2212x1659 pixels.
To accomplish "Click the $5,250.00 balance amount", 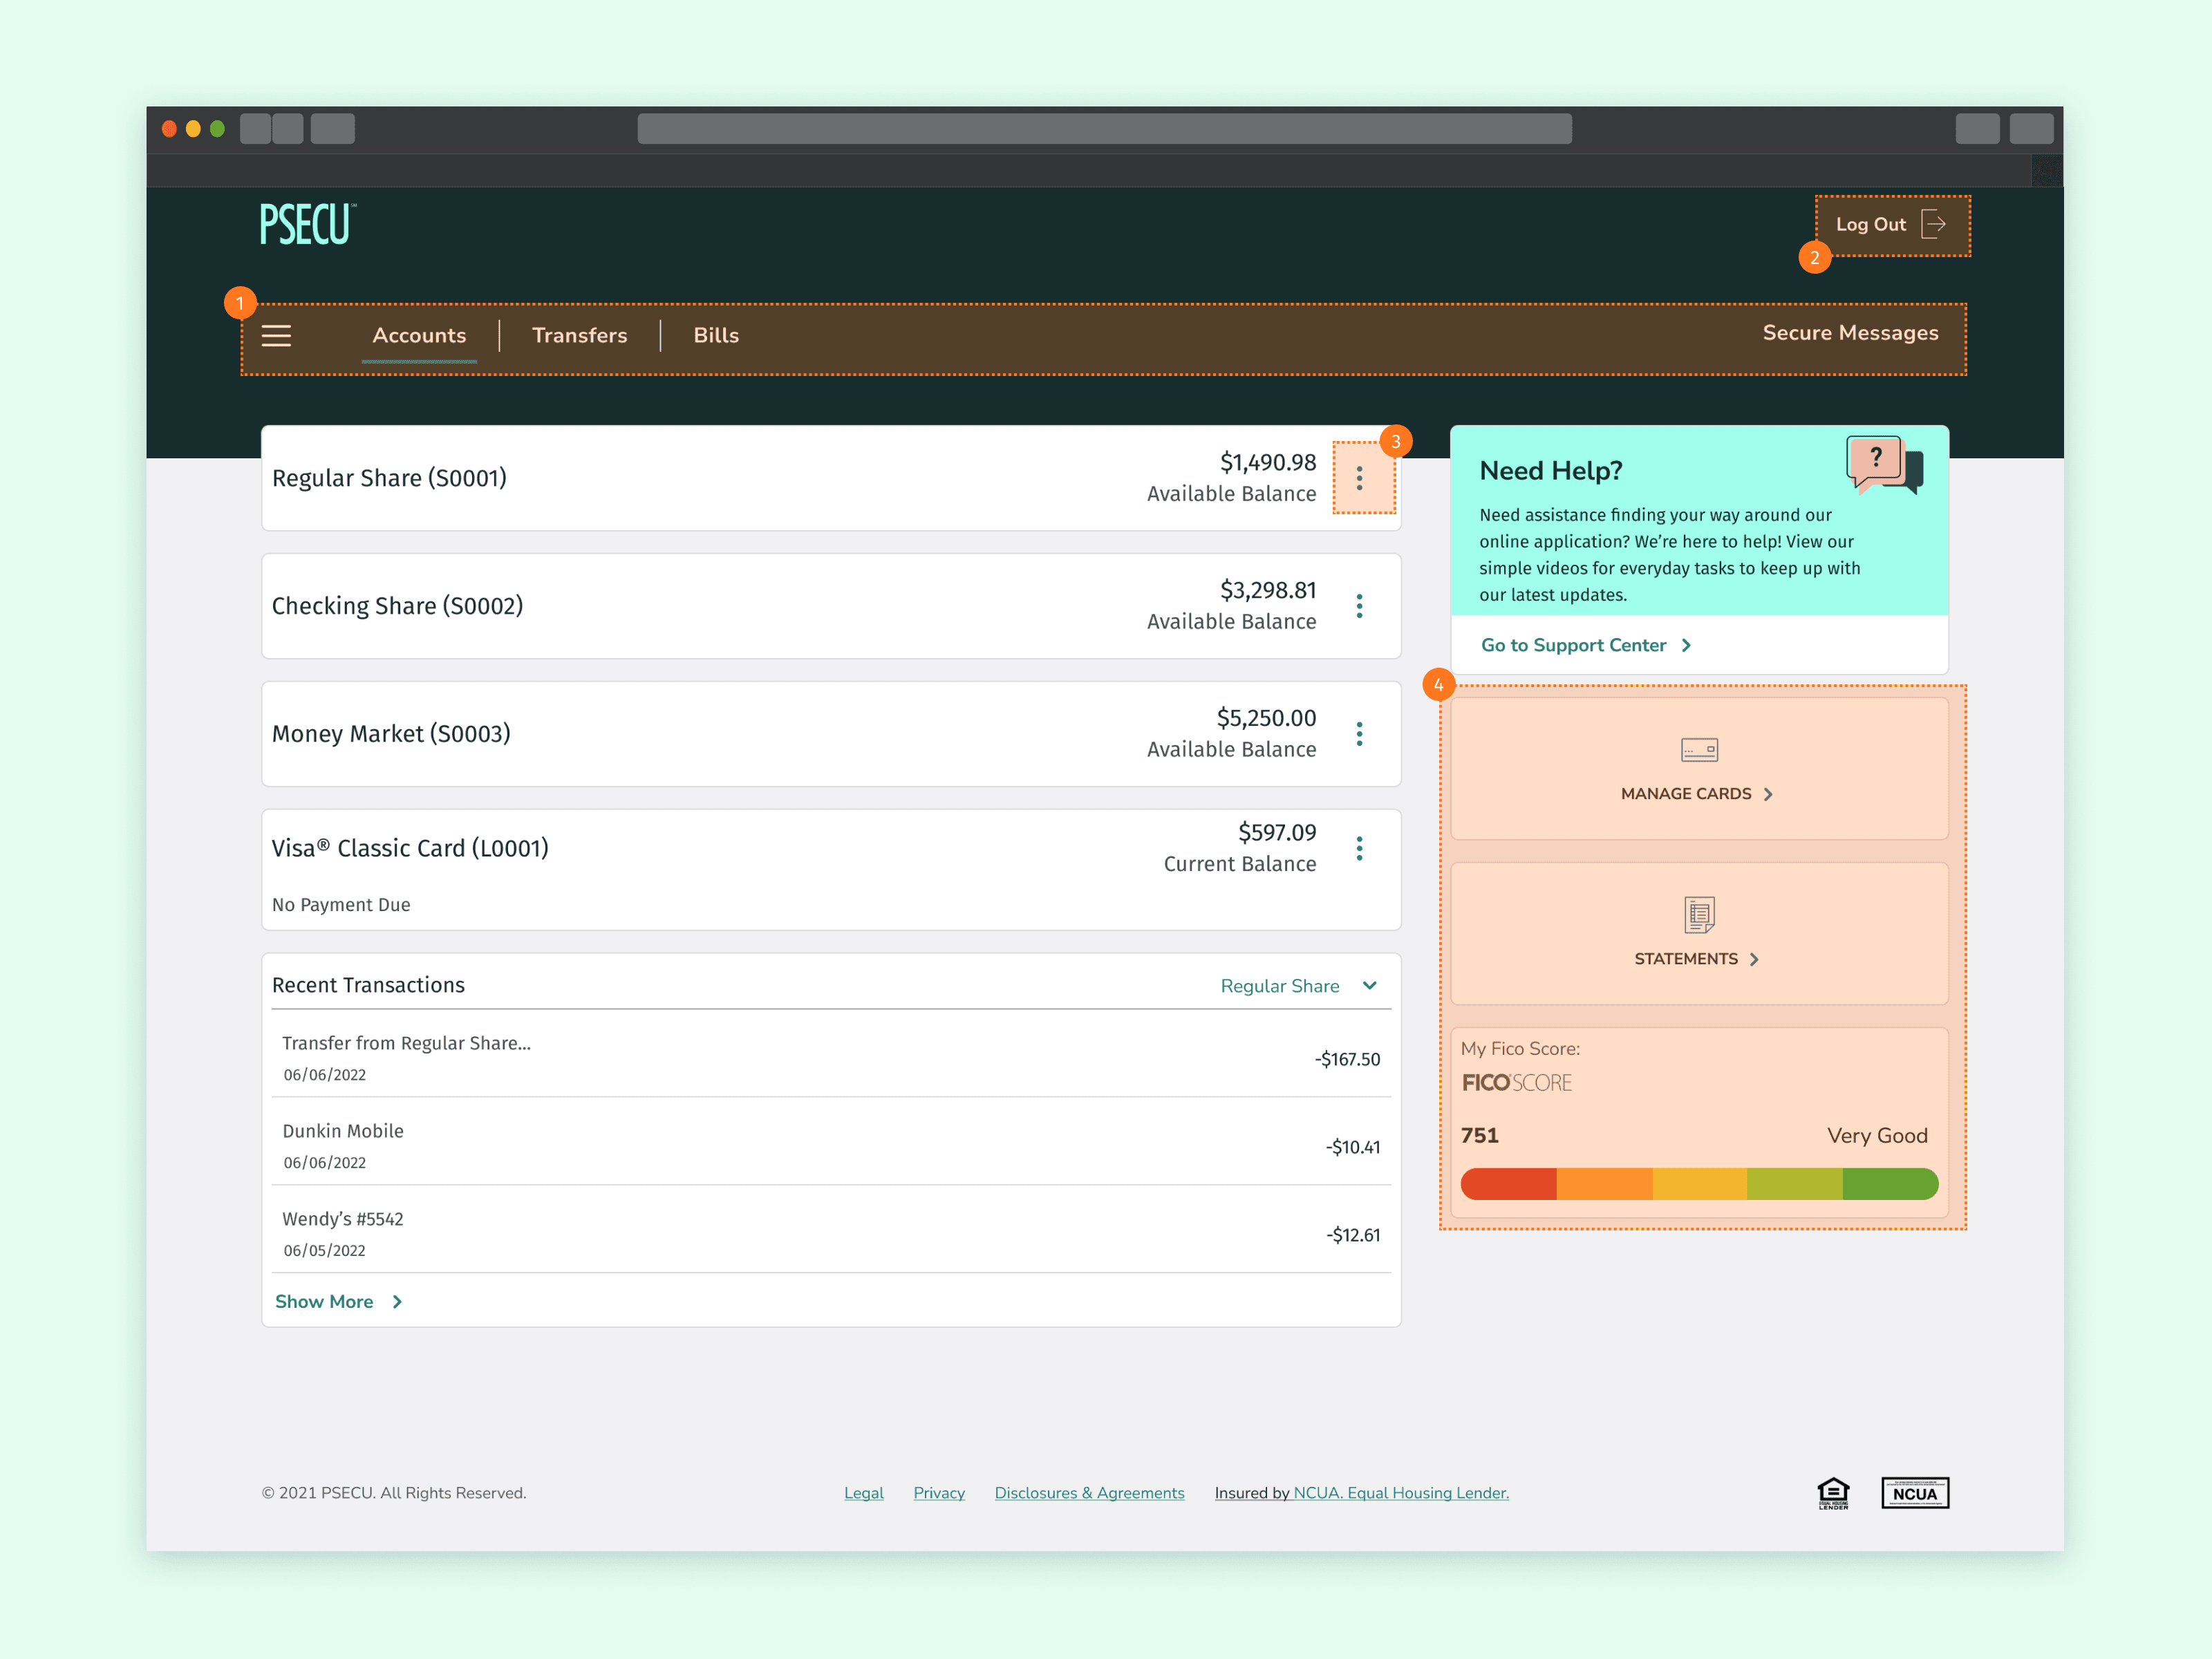I will click(1266, 718).
